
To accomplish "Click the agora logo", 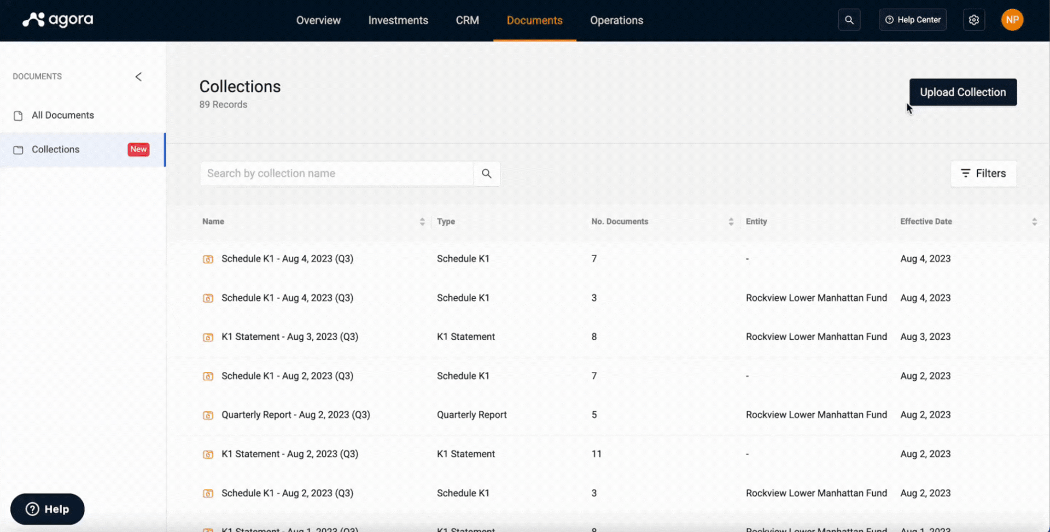I will pos(57,20).
